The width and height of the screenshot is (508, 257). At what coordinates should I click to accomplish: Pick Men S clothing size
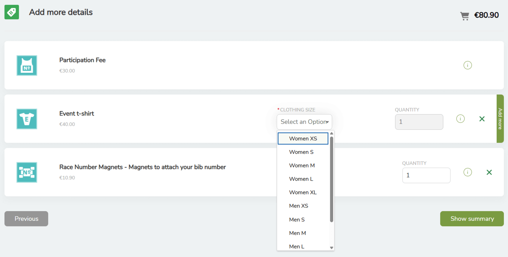[x=297, y=220]
